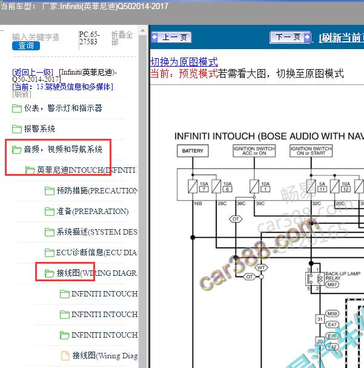Screen dimensions: 364x368
Task: Select 英菲尼迪INTOUCH(INFINITI tree item
Action: pos(87,170)
